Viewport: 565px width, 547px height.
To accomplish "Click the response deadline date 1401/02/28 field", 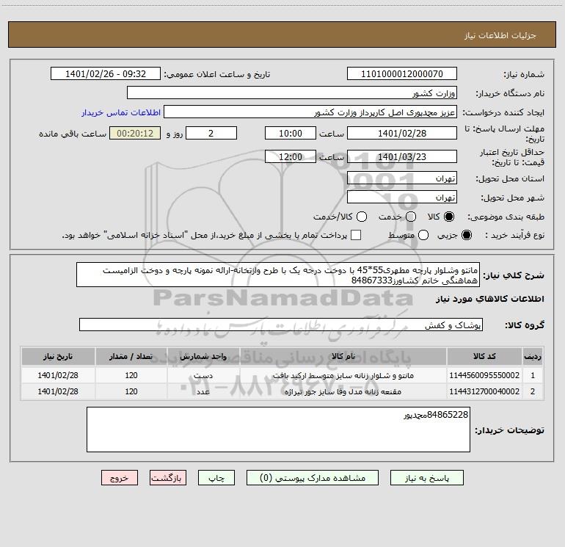I will coord(402,133).
